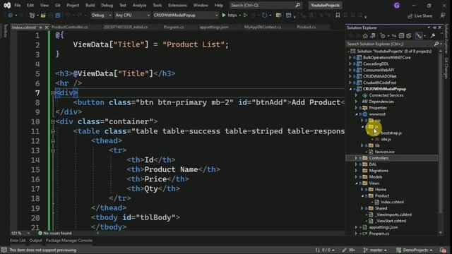Switch to MyAppDbContext.cs tab
This screenshot has height=254, width=452.
coord(263,27)
